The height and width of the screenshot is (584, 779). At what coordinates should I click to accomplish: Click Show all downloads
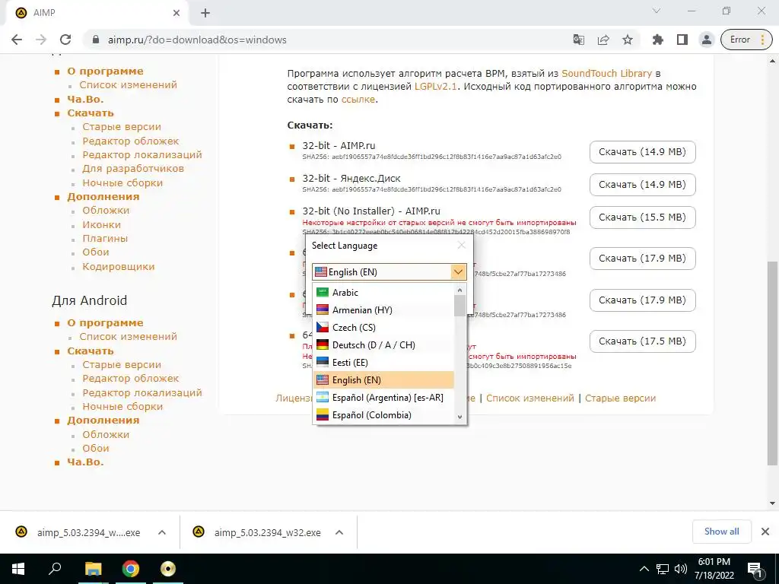(x=721, y=532)
